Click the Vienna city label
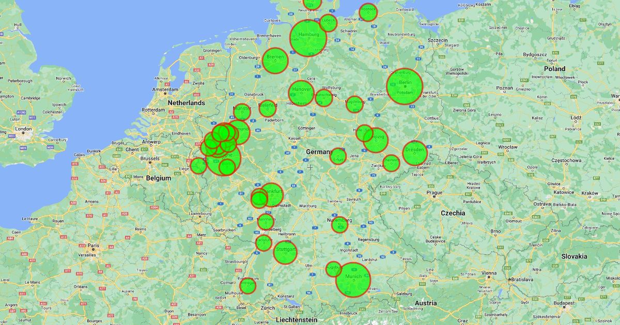This screenshot has width=620, height=325. 488,273
